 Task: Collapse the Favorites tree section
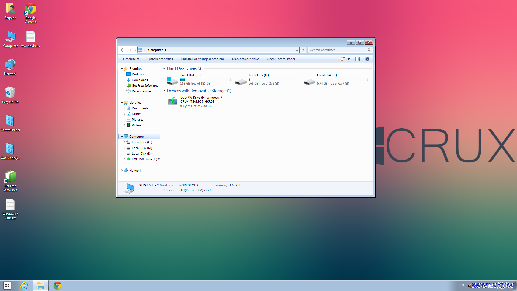click(122, 69)
